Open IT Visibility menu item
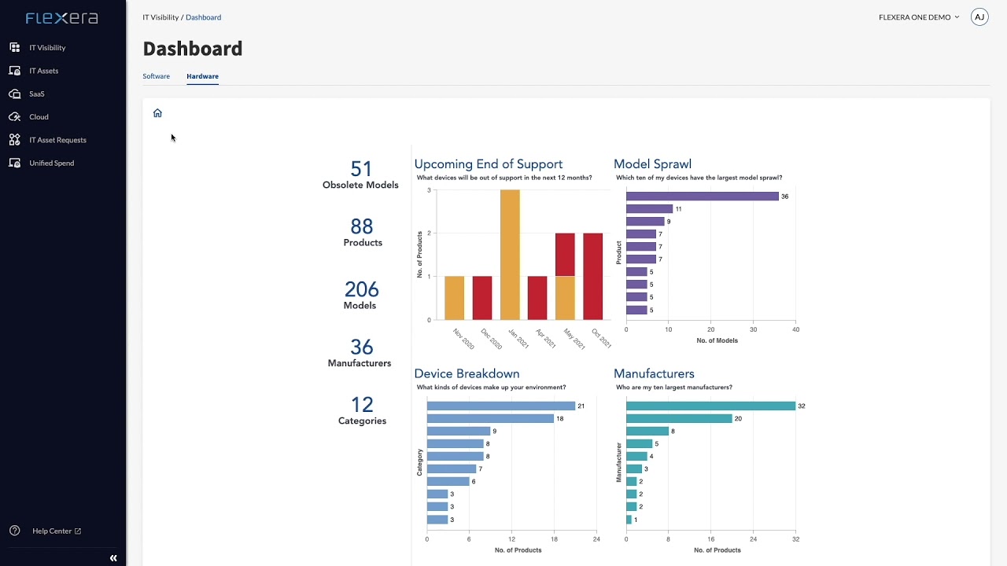This screenshot has height=566, width=1007. (47, 48)
